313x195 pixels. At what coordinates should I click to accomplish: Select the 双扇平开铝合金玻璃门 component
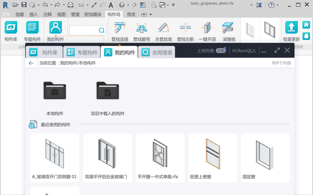108,158
